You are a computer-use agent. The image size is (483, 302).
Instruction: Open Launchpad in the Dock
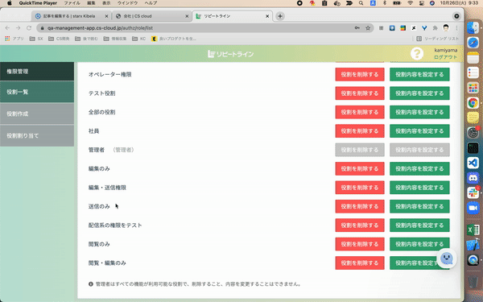(473, 88)
